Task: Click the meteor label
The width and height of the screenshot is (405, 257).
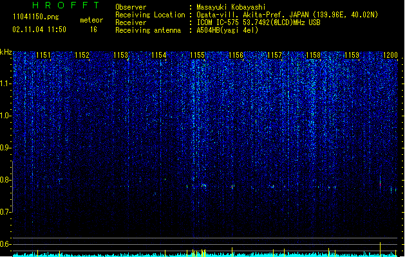Action: [91, 20]
